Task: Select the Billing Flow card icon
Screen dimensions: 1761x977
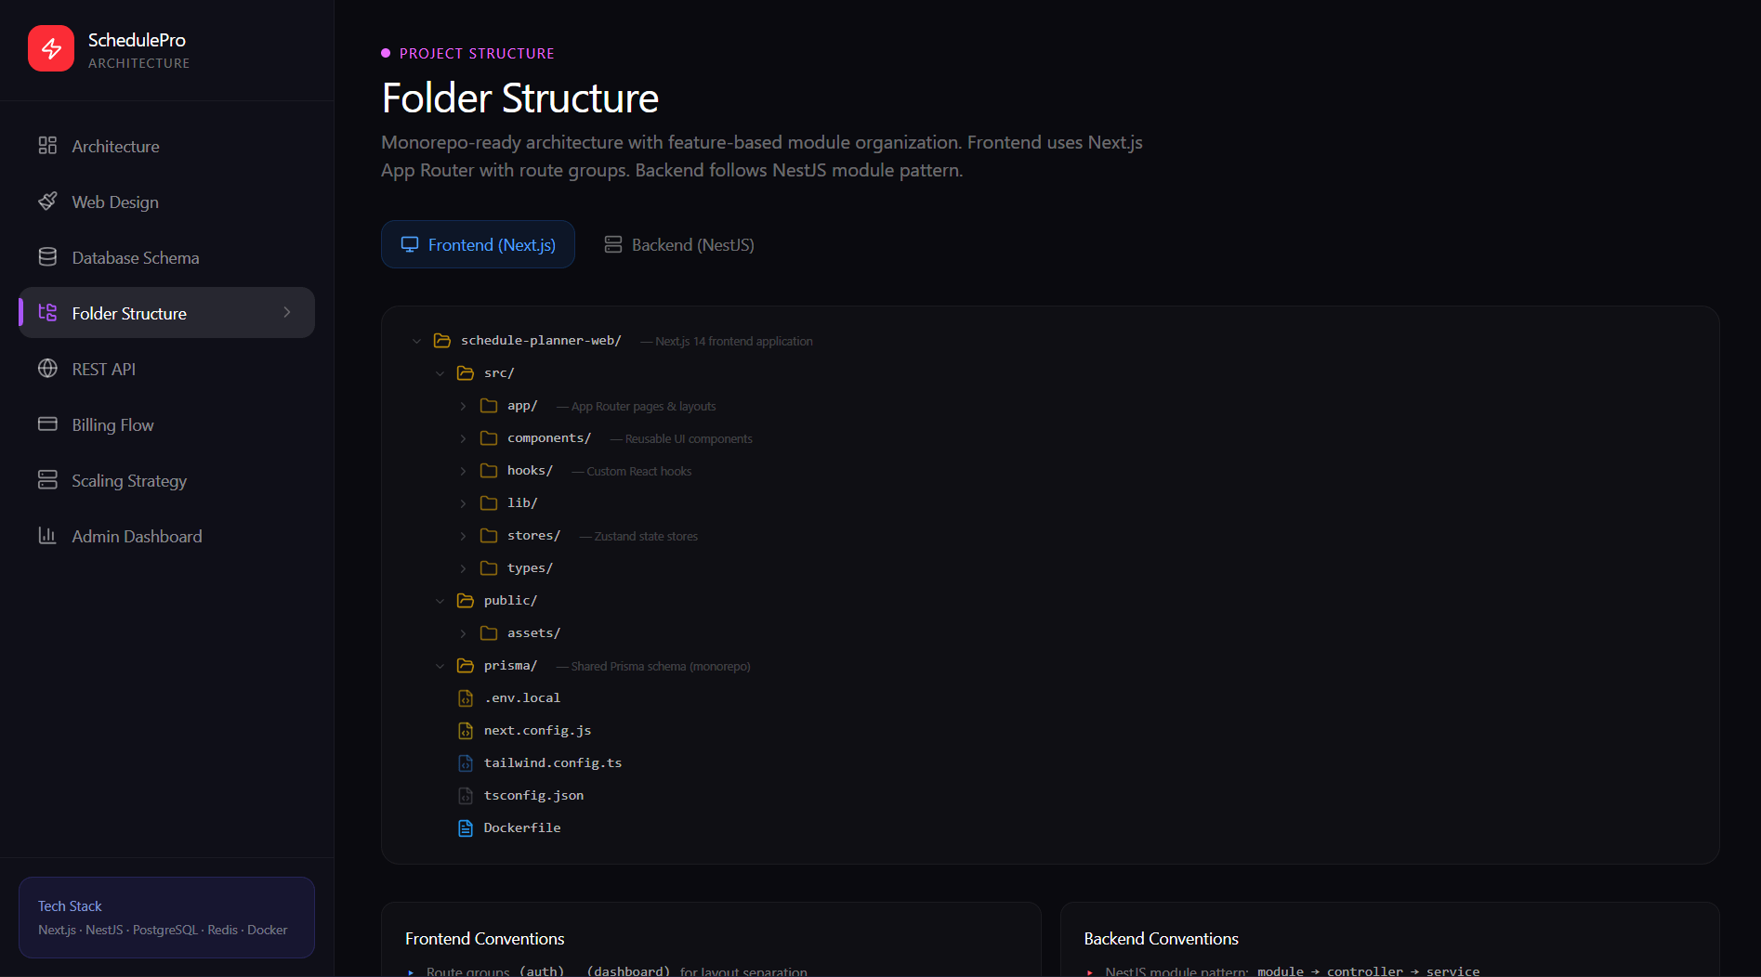Action: click(48, 424)
